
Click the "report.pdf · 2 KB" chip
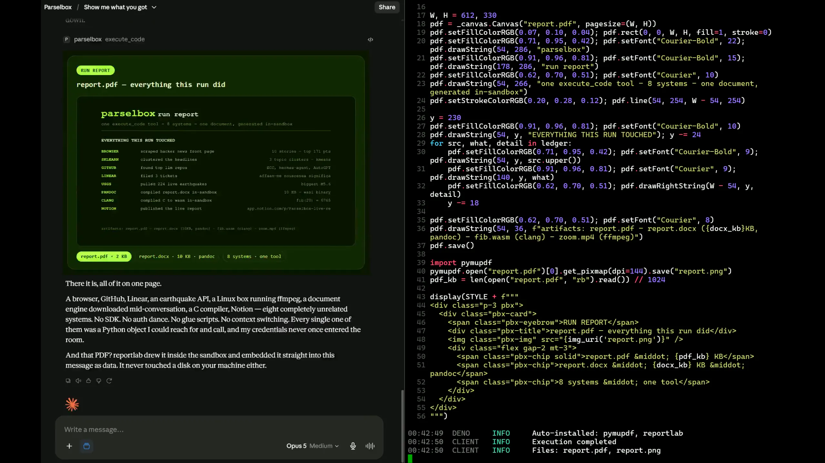pyautogui.click(x=104, y=256)
